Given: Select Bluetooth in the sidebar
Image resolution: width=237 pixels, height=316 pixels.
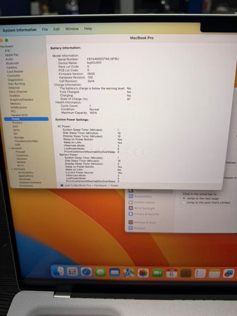Looking at the screenshot, I should click(x=12, y=63).
